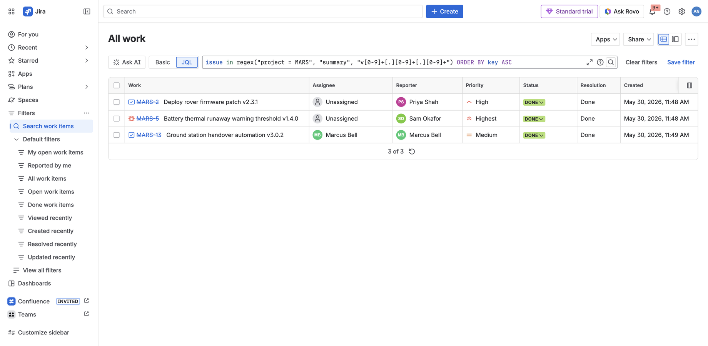This screenshot has width=708, height=346.
Task: Click the Ask Rovo button
Action: tap(621, 12)
